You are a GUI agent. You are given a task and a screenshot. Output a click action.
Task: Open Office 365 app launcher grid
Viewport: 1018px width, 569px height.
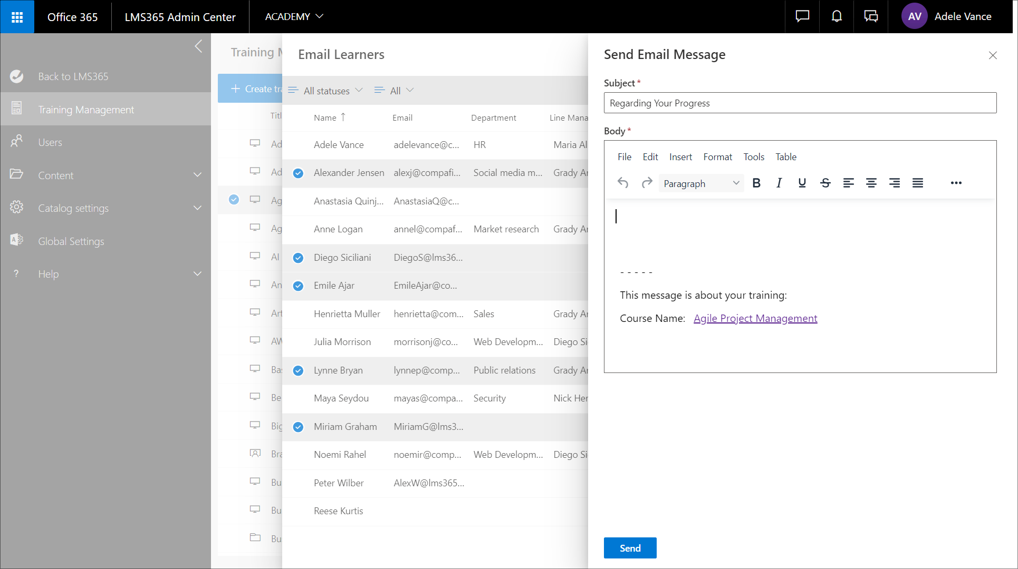17,16
